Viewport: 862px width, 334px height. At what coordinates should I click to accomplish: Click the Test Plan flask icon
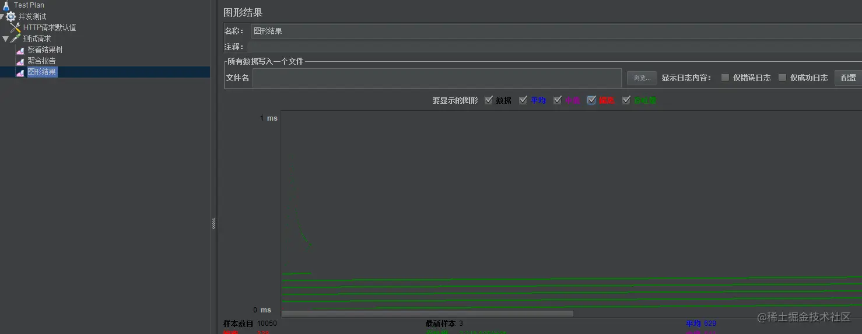click(6, 6)
